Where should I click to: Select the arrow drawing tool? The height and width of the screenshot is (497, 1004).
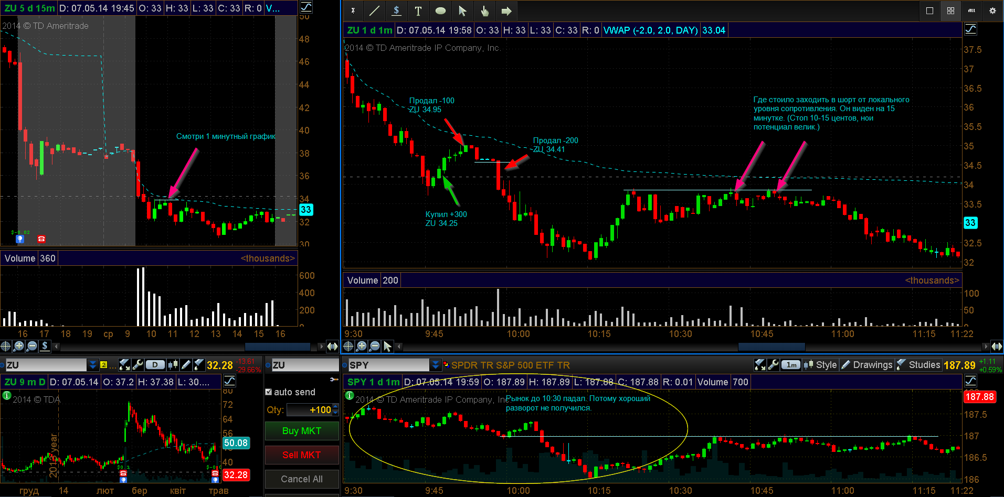coord(506,10)
